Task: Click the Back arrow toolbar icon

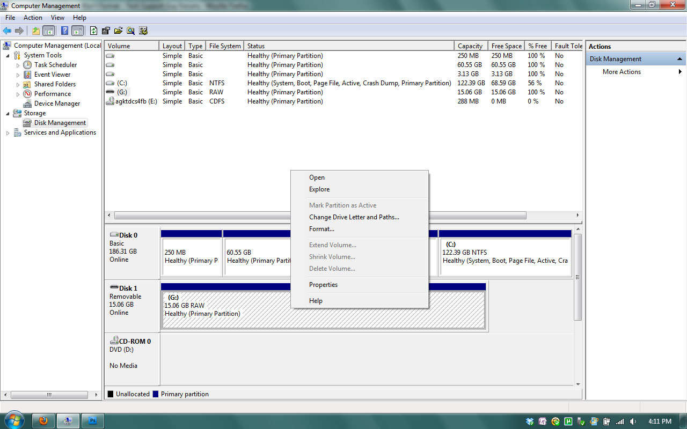Action: point(7,31)
